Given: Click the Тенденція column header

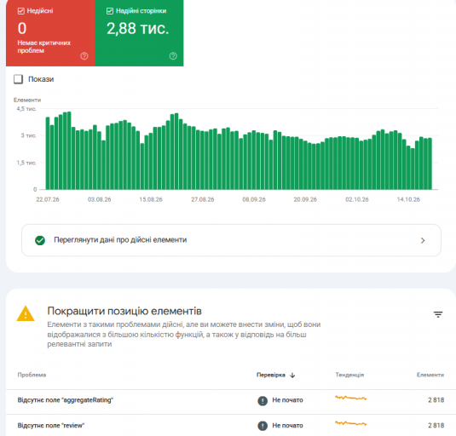Looking at the screenshot, I should 349,375.
